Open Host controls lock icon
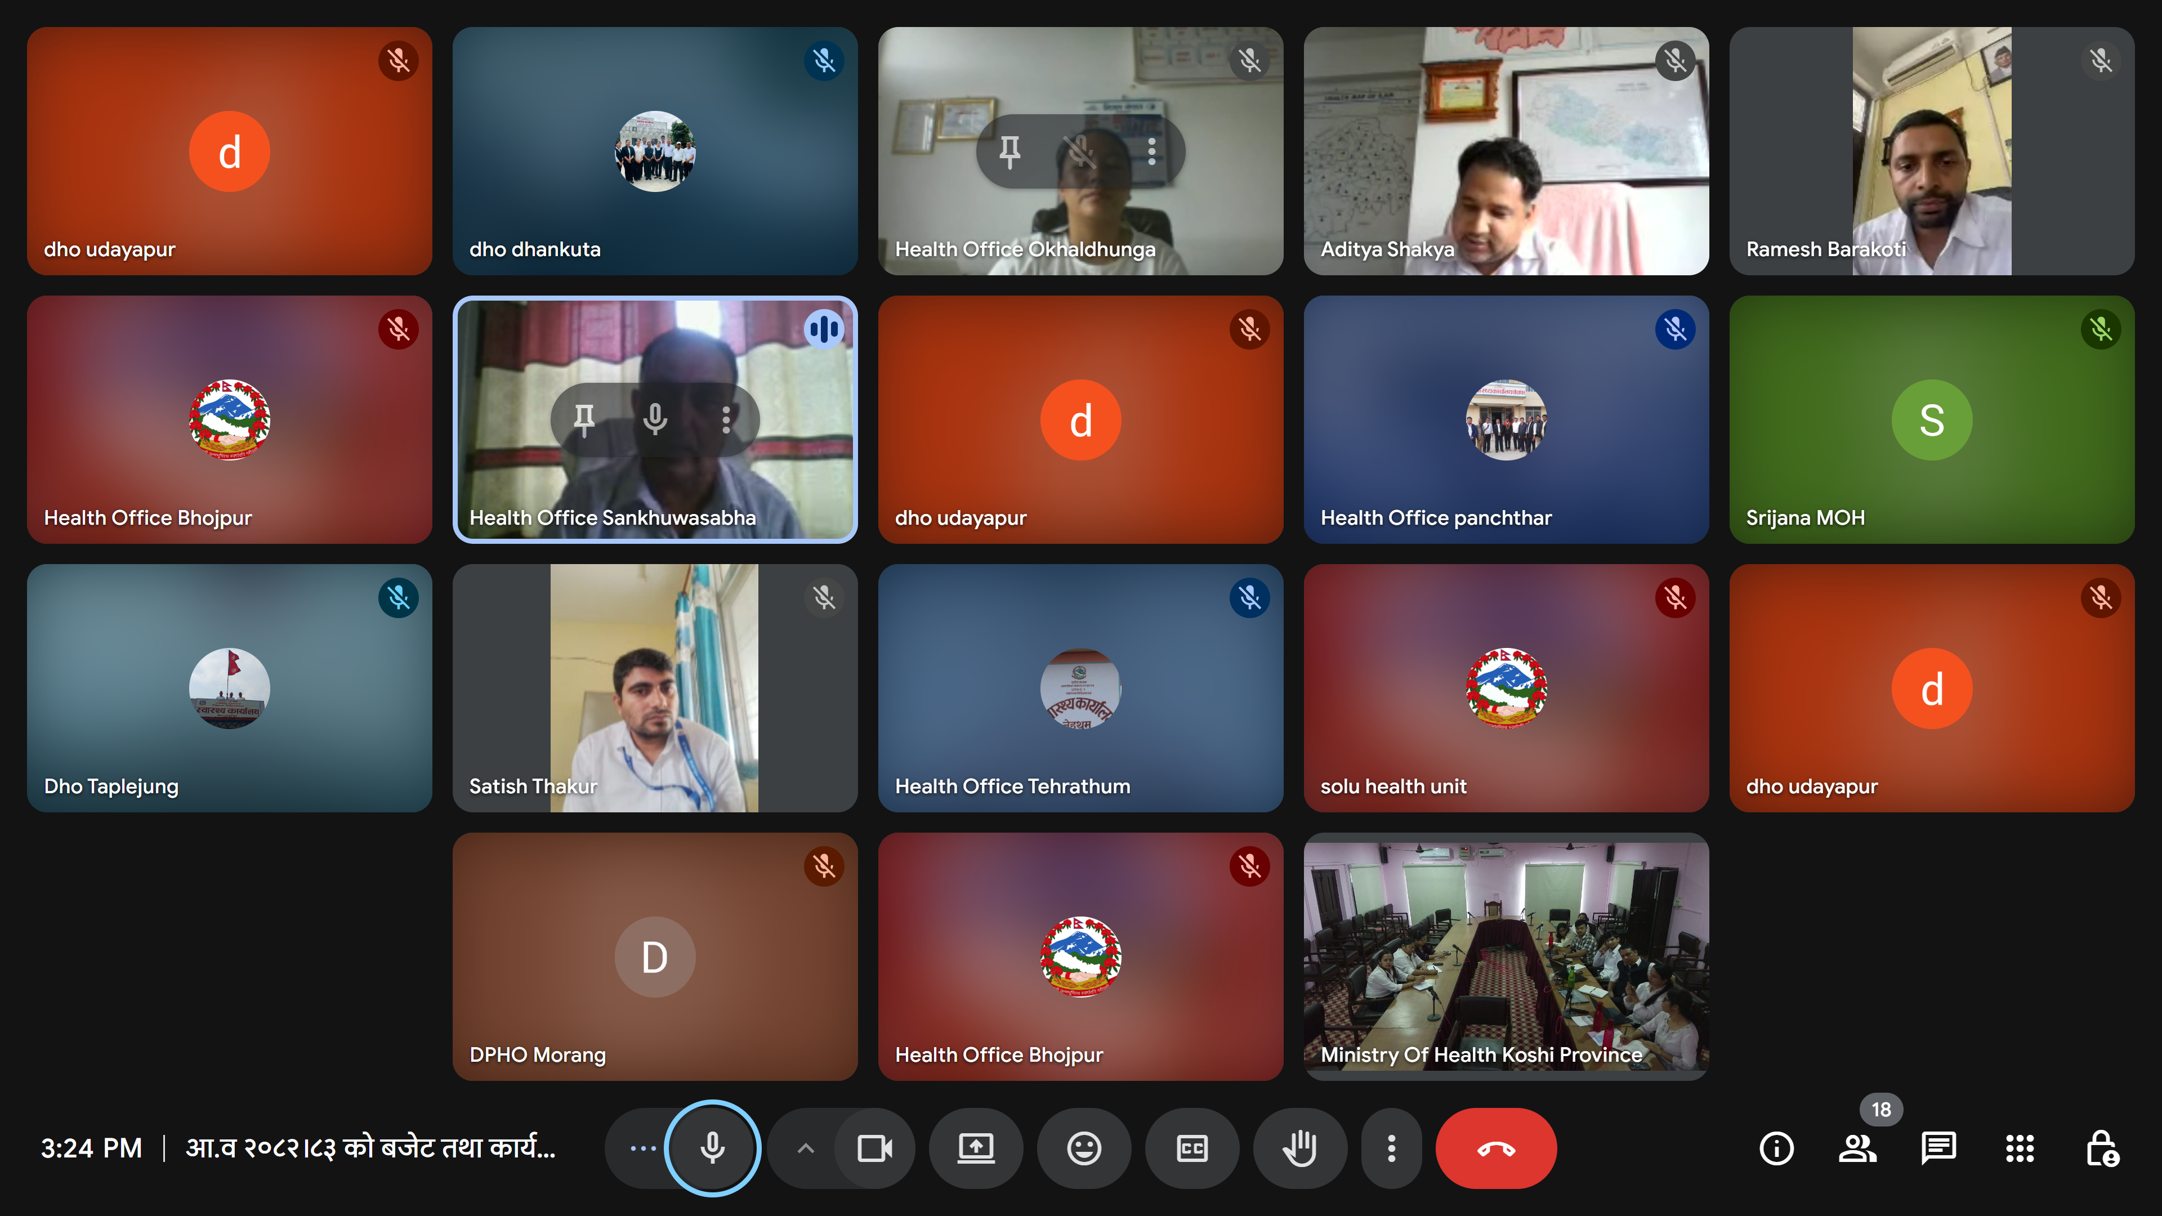Screen dimensions: 2162x1216 tap(2102, 1148)
